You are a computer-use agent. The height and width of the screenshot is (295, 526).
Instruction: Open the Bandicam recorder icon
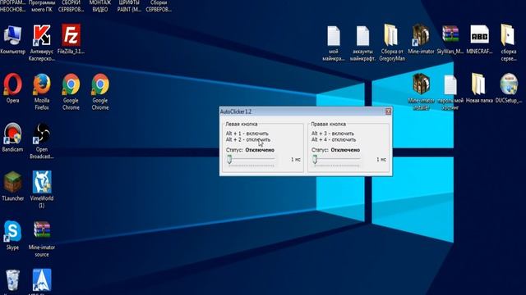point(13,134)
